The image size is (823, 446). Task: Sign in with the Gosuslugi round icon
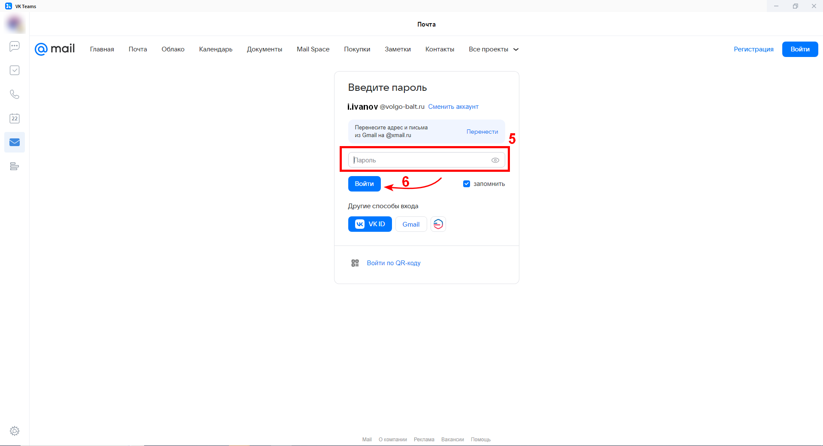tap(438, 224)
